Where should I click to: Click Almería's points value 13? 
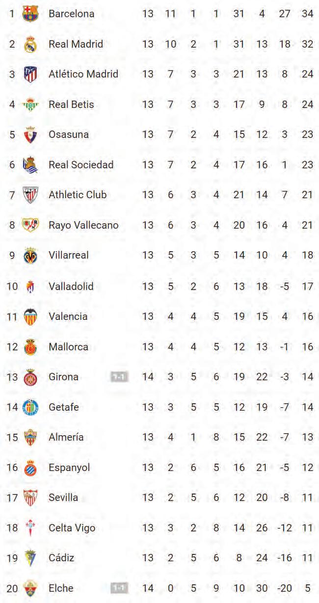[307, 437]
